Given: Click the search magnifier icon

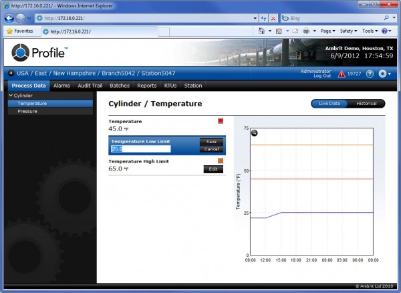Looking at the screenshot, I should [386, 18].
